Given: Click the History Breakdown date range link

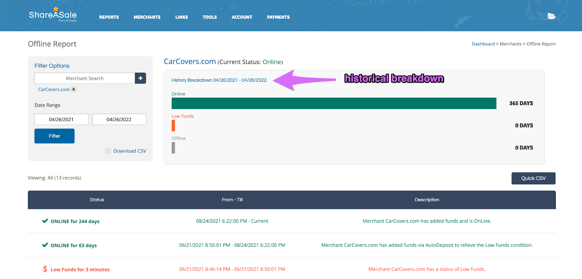Looking at the screenshot, I should tap(219, 80).
